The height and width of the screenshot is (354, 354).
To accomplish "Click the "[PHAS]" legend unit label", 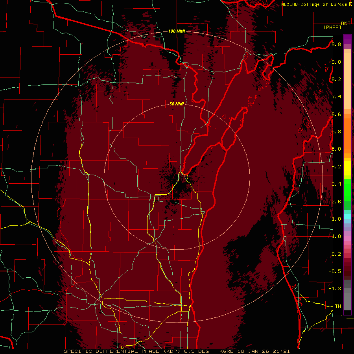I will 332,27.
